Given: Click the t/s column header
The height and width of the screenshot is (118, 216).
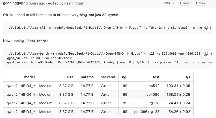Looking at the screenshot, I should pos(178,77).
